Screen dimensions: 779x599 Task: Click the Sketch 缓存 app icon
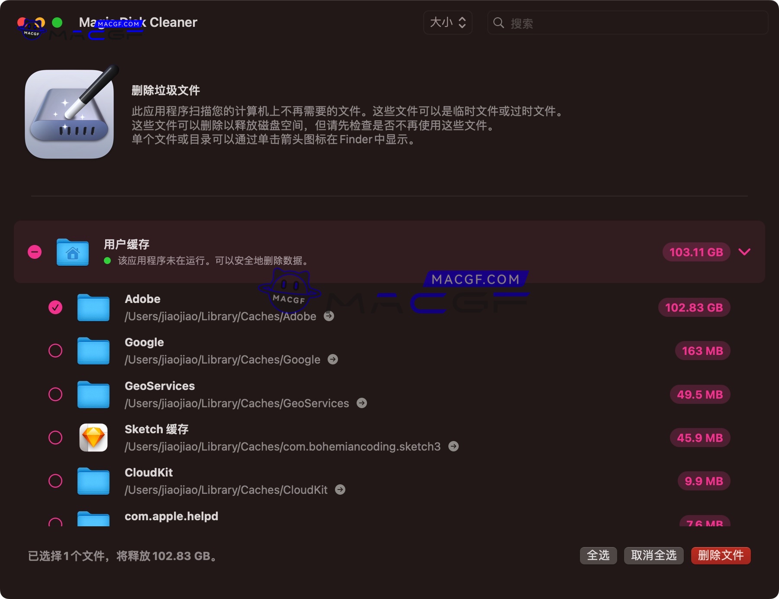(93, 438)
